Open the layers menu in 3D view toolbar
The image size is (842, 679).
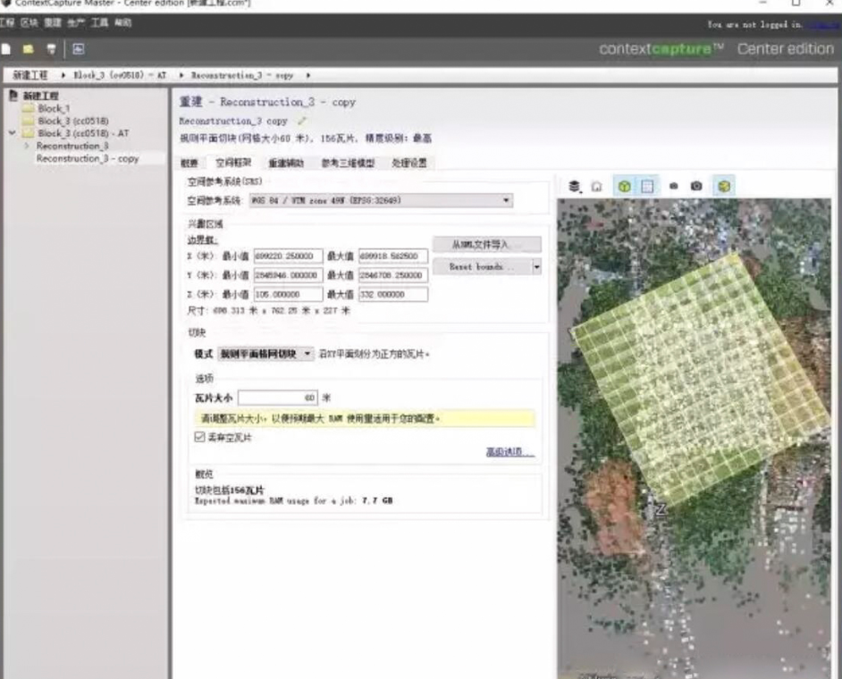click(575, 186)
